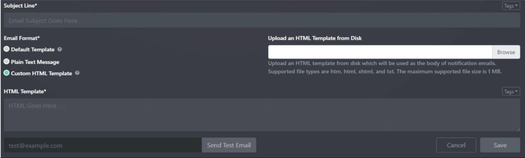
Task: Open the help tooltip beside Default Template
Action: coord(60,49)
